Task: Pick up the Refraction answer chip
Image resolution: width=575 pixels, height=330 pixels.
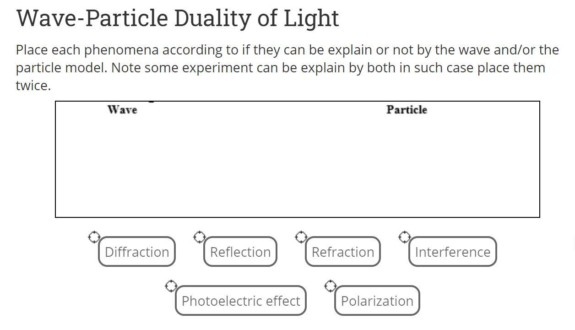Action: (x=342, y=251)
